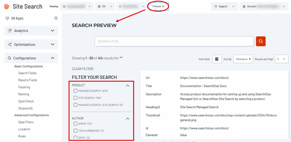Click the sparkle Optimizations icon
The height and width of the screenshot is (142, 291).
(10, 45)
